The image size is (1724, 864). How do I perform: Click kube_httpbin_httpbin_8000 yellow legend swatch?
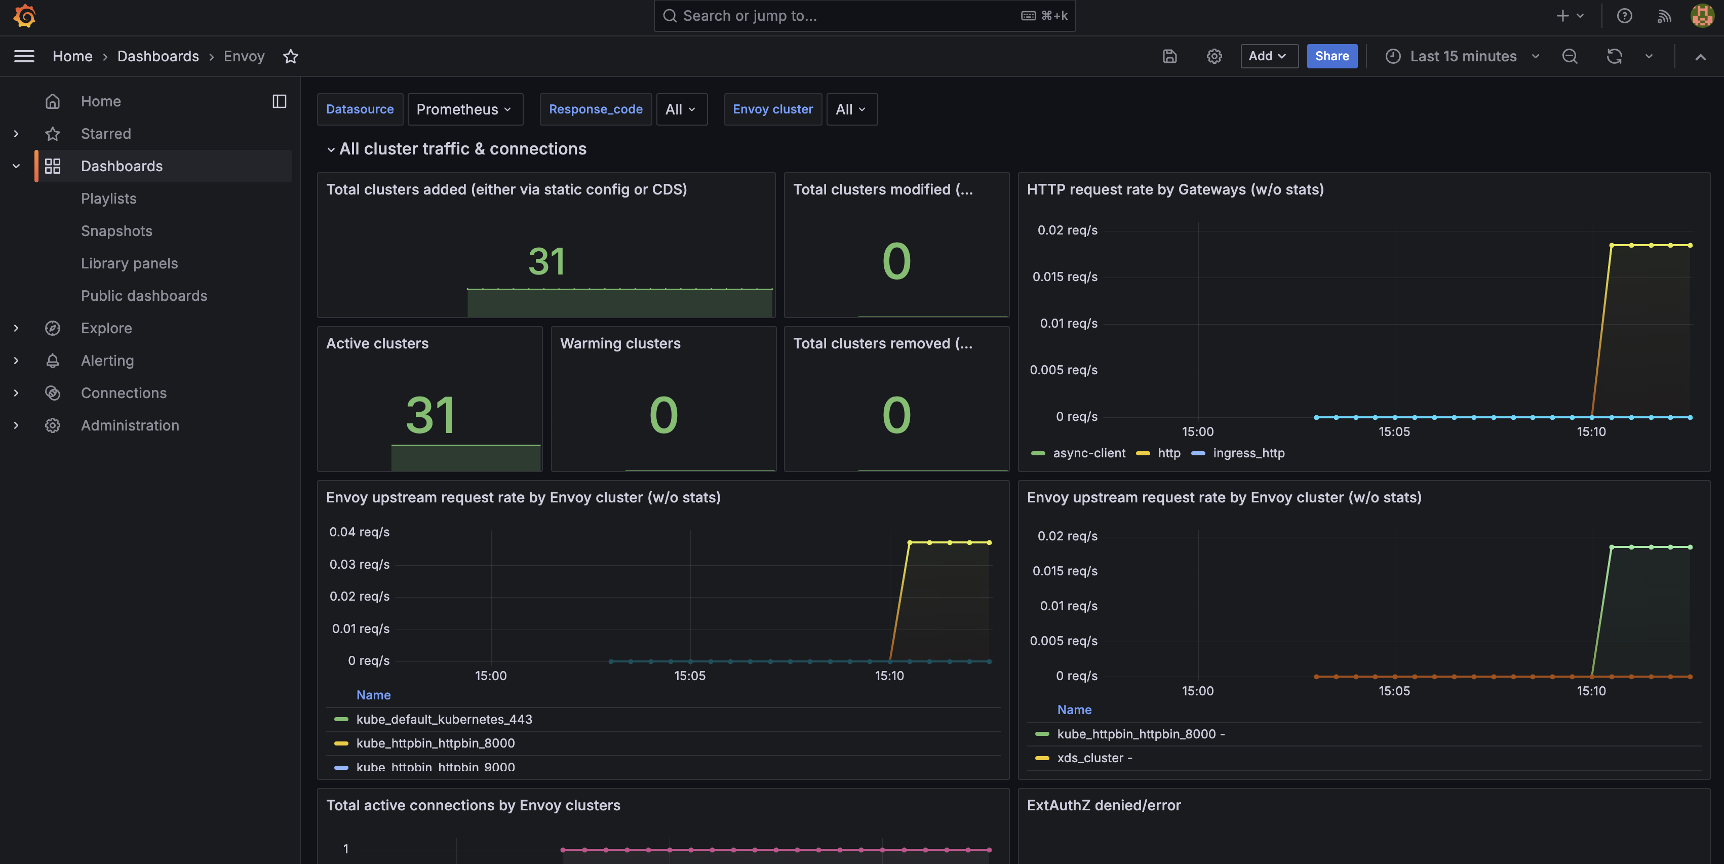click(x=341, y=743)
